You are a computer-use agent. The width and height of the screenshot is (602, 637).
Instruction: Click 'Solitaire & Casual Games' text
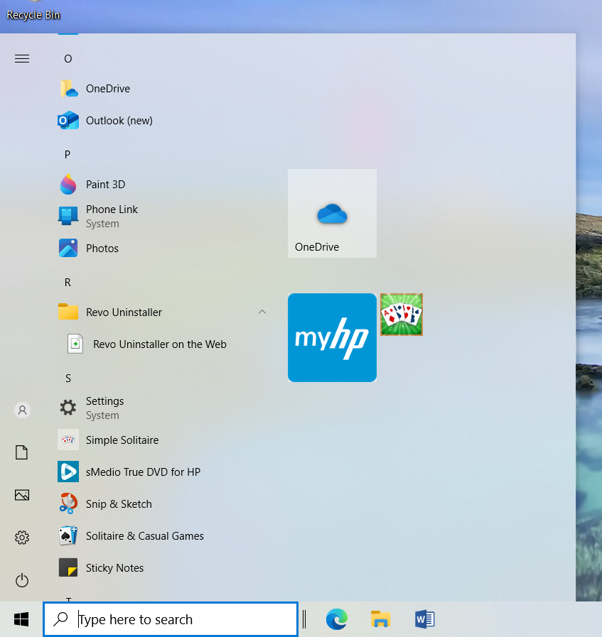tap(145, 536)
